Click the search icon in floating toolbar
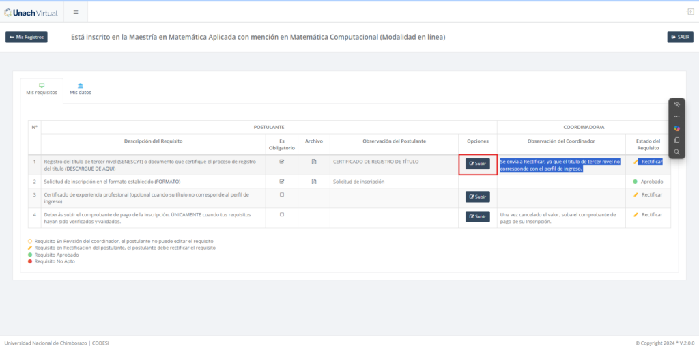 676,151
